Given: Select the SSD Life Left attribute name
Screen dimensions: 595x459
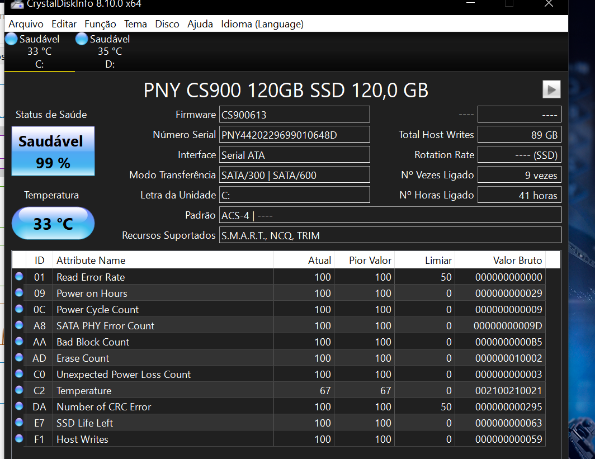Looking at the screenshot, I should [84, 423].
